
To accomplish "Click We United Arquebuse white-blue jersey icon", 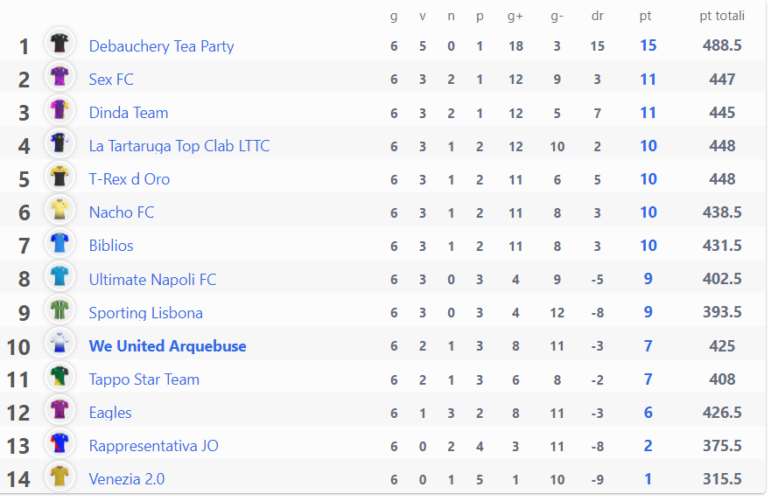I will [60, 343].
